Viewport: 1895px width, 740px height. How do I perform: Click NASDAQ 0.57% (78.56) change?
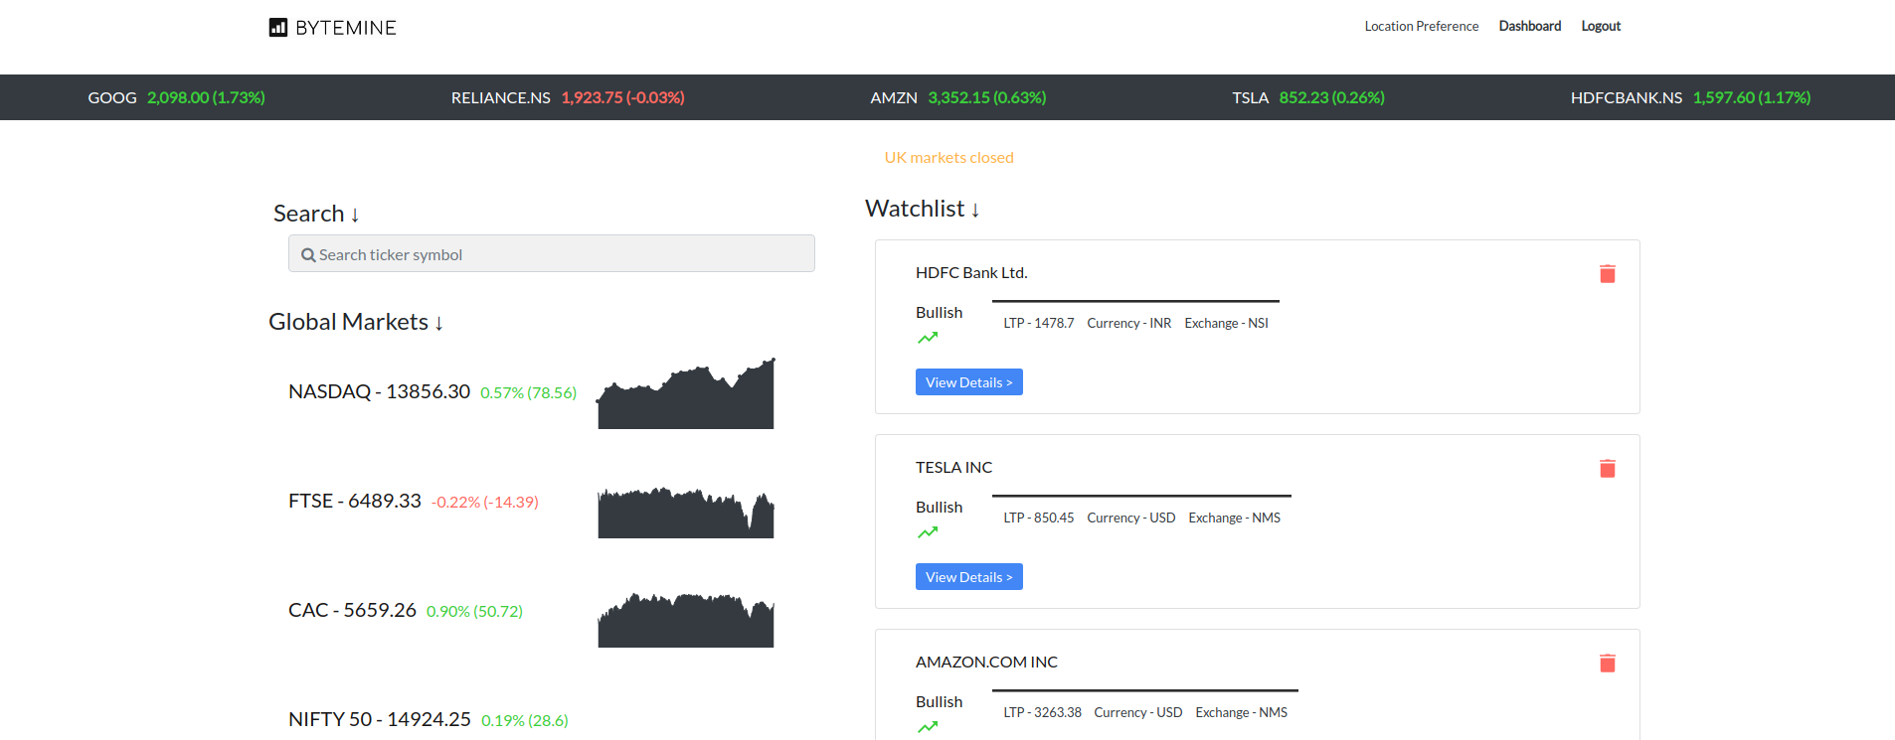(x=528, y=392)
